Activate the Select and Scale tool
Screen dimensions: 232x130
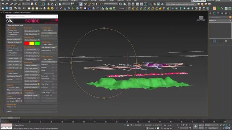click(56, 4)
